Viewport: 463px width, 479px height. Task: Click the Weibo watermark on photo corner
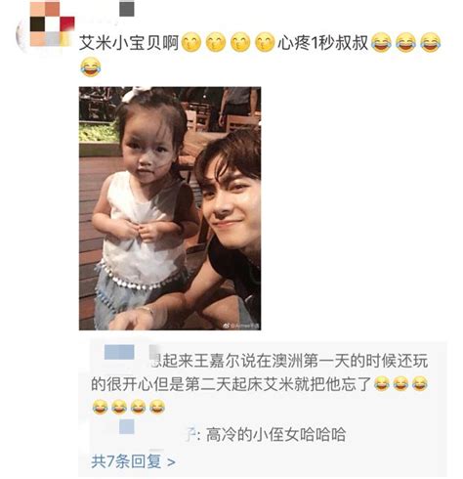(241, 326)
